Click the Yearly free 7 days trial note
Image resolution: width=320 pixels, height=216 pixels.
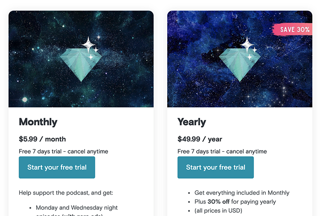(222, 151)
